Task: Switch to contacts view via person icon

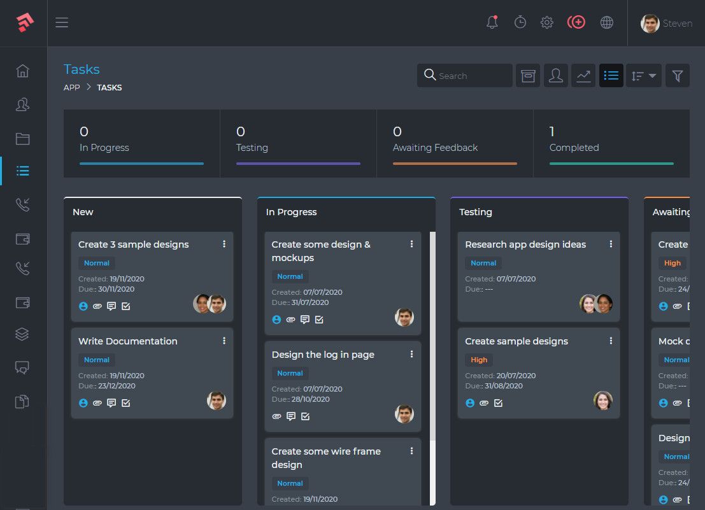Action: click(555, 75)
